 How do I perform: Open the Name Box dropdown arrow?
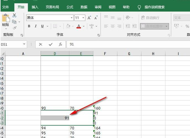(24, 44)
